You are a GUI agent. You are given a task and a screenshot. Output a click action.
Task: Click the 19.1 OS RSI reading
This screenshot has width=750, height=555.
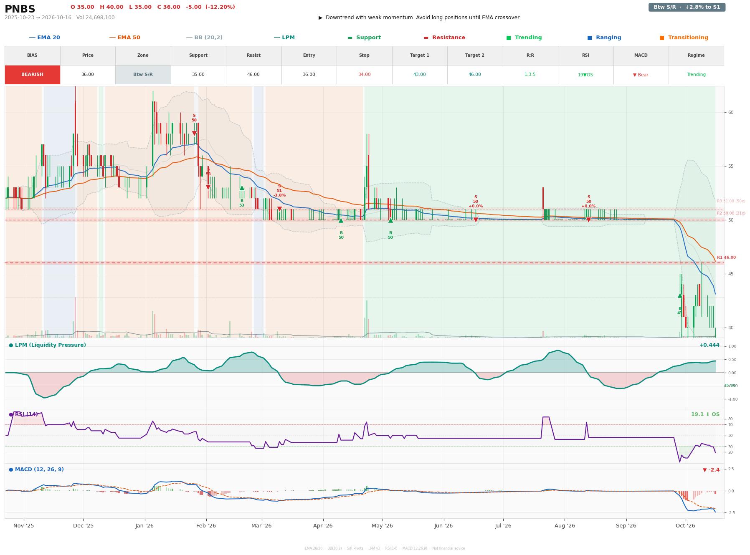[705, 414]
